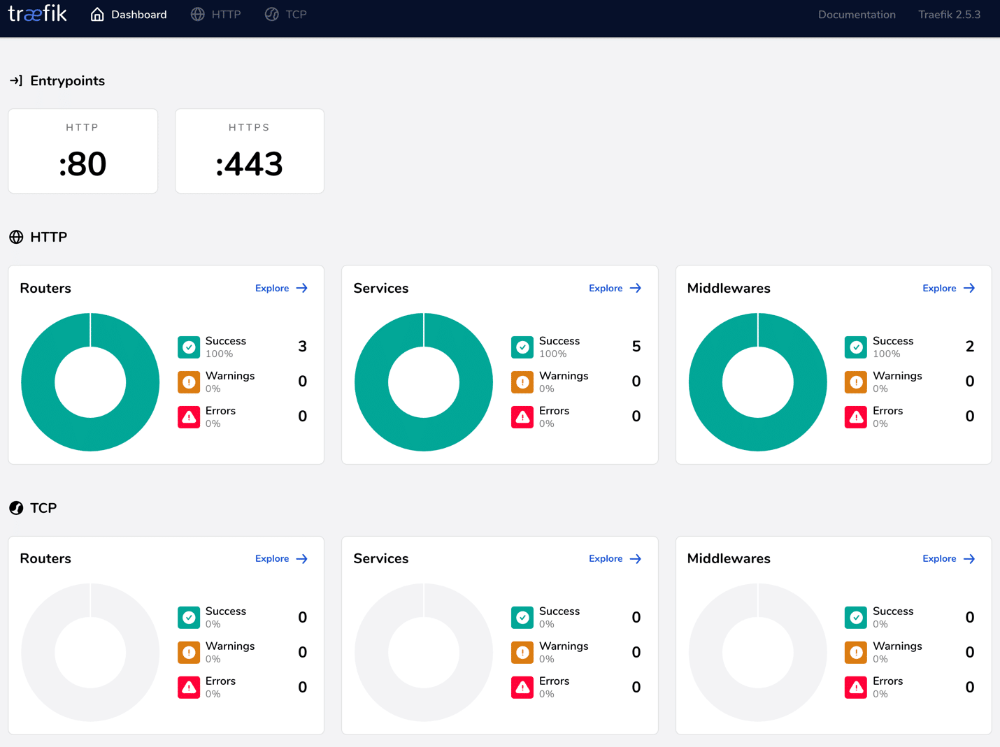Screen dimensions: 1000x747
Task: Click HTTP Services Errors icon
Action: tap(522, 416)
